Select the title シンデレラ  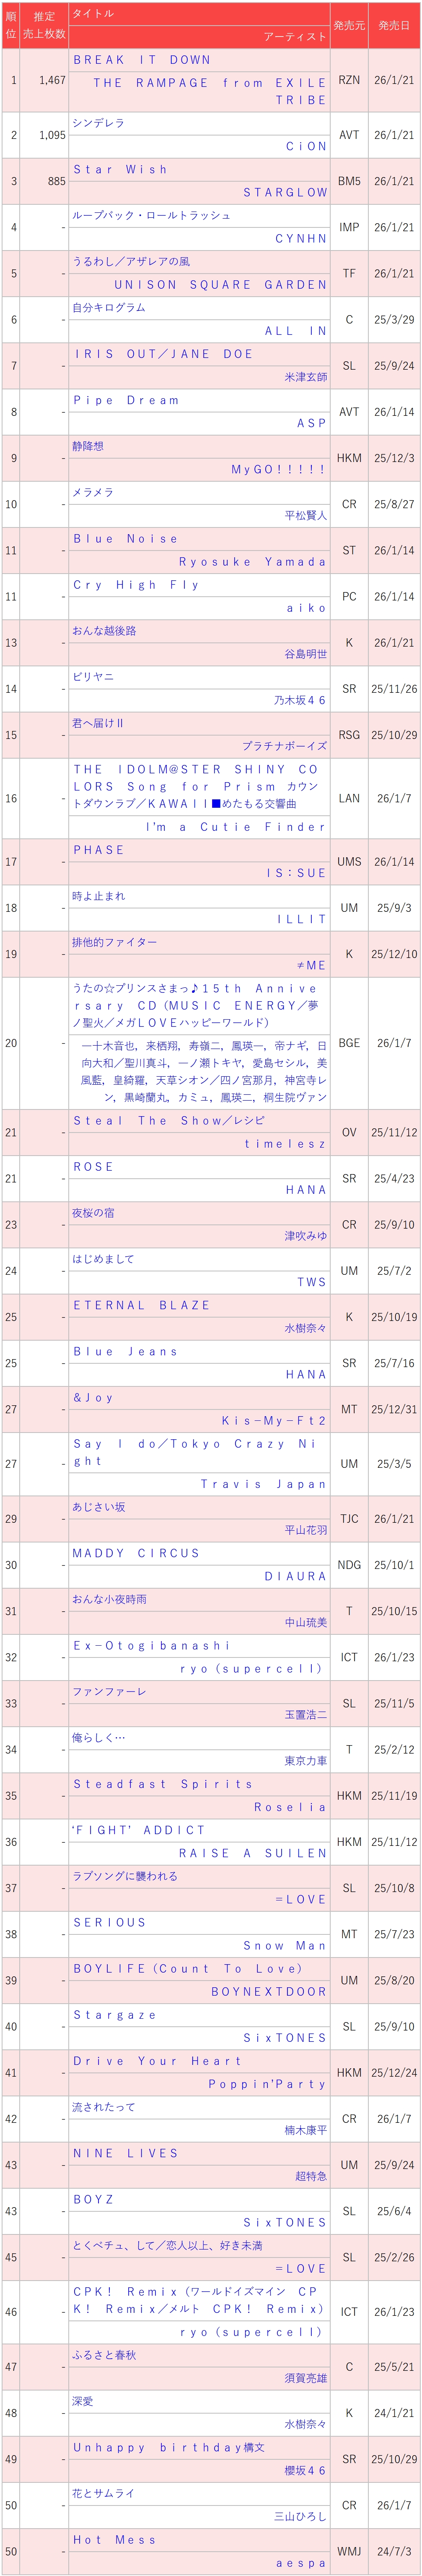point(99,123)
